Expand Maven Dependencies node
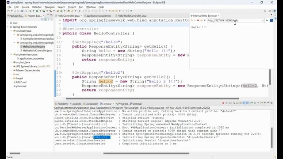283x159 pixels. tap(11, 70)
